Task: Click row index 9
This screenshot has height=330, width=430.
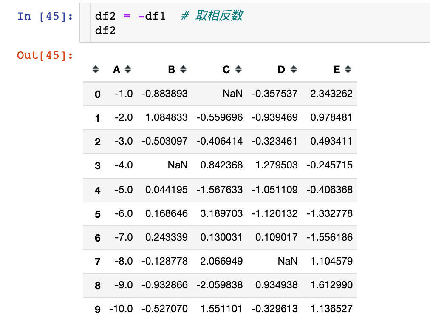Action: coord(98,310)
